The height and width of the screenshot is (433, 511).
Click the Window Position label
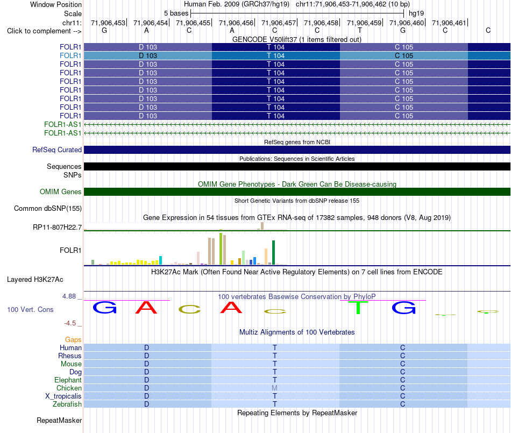pyautogui.click(x=56, y=4)
